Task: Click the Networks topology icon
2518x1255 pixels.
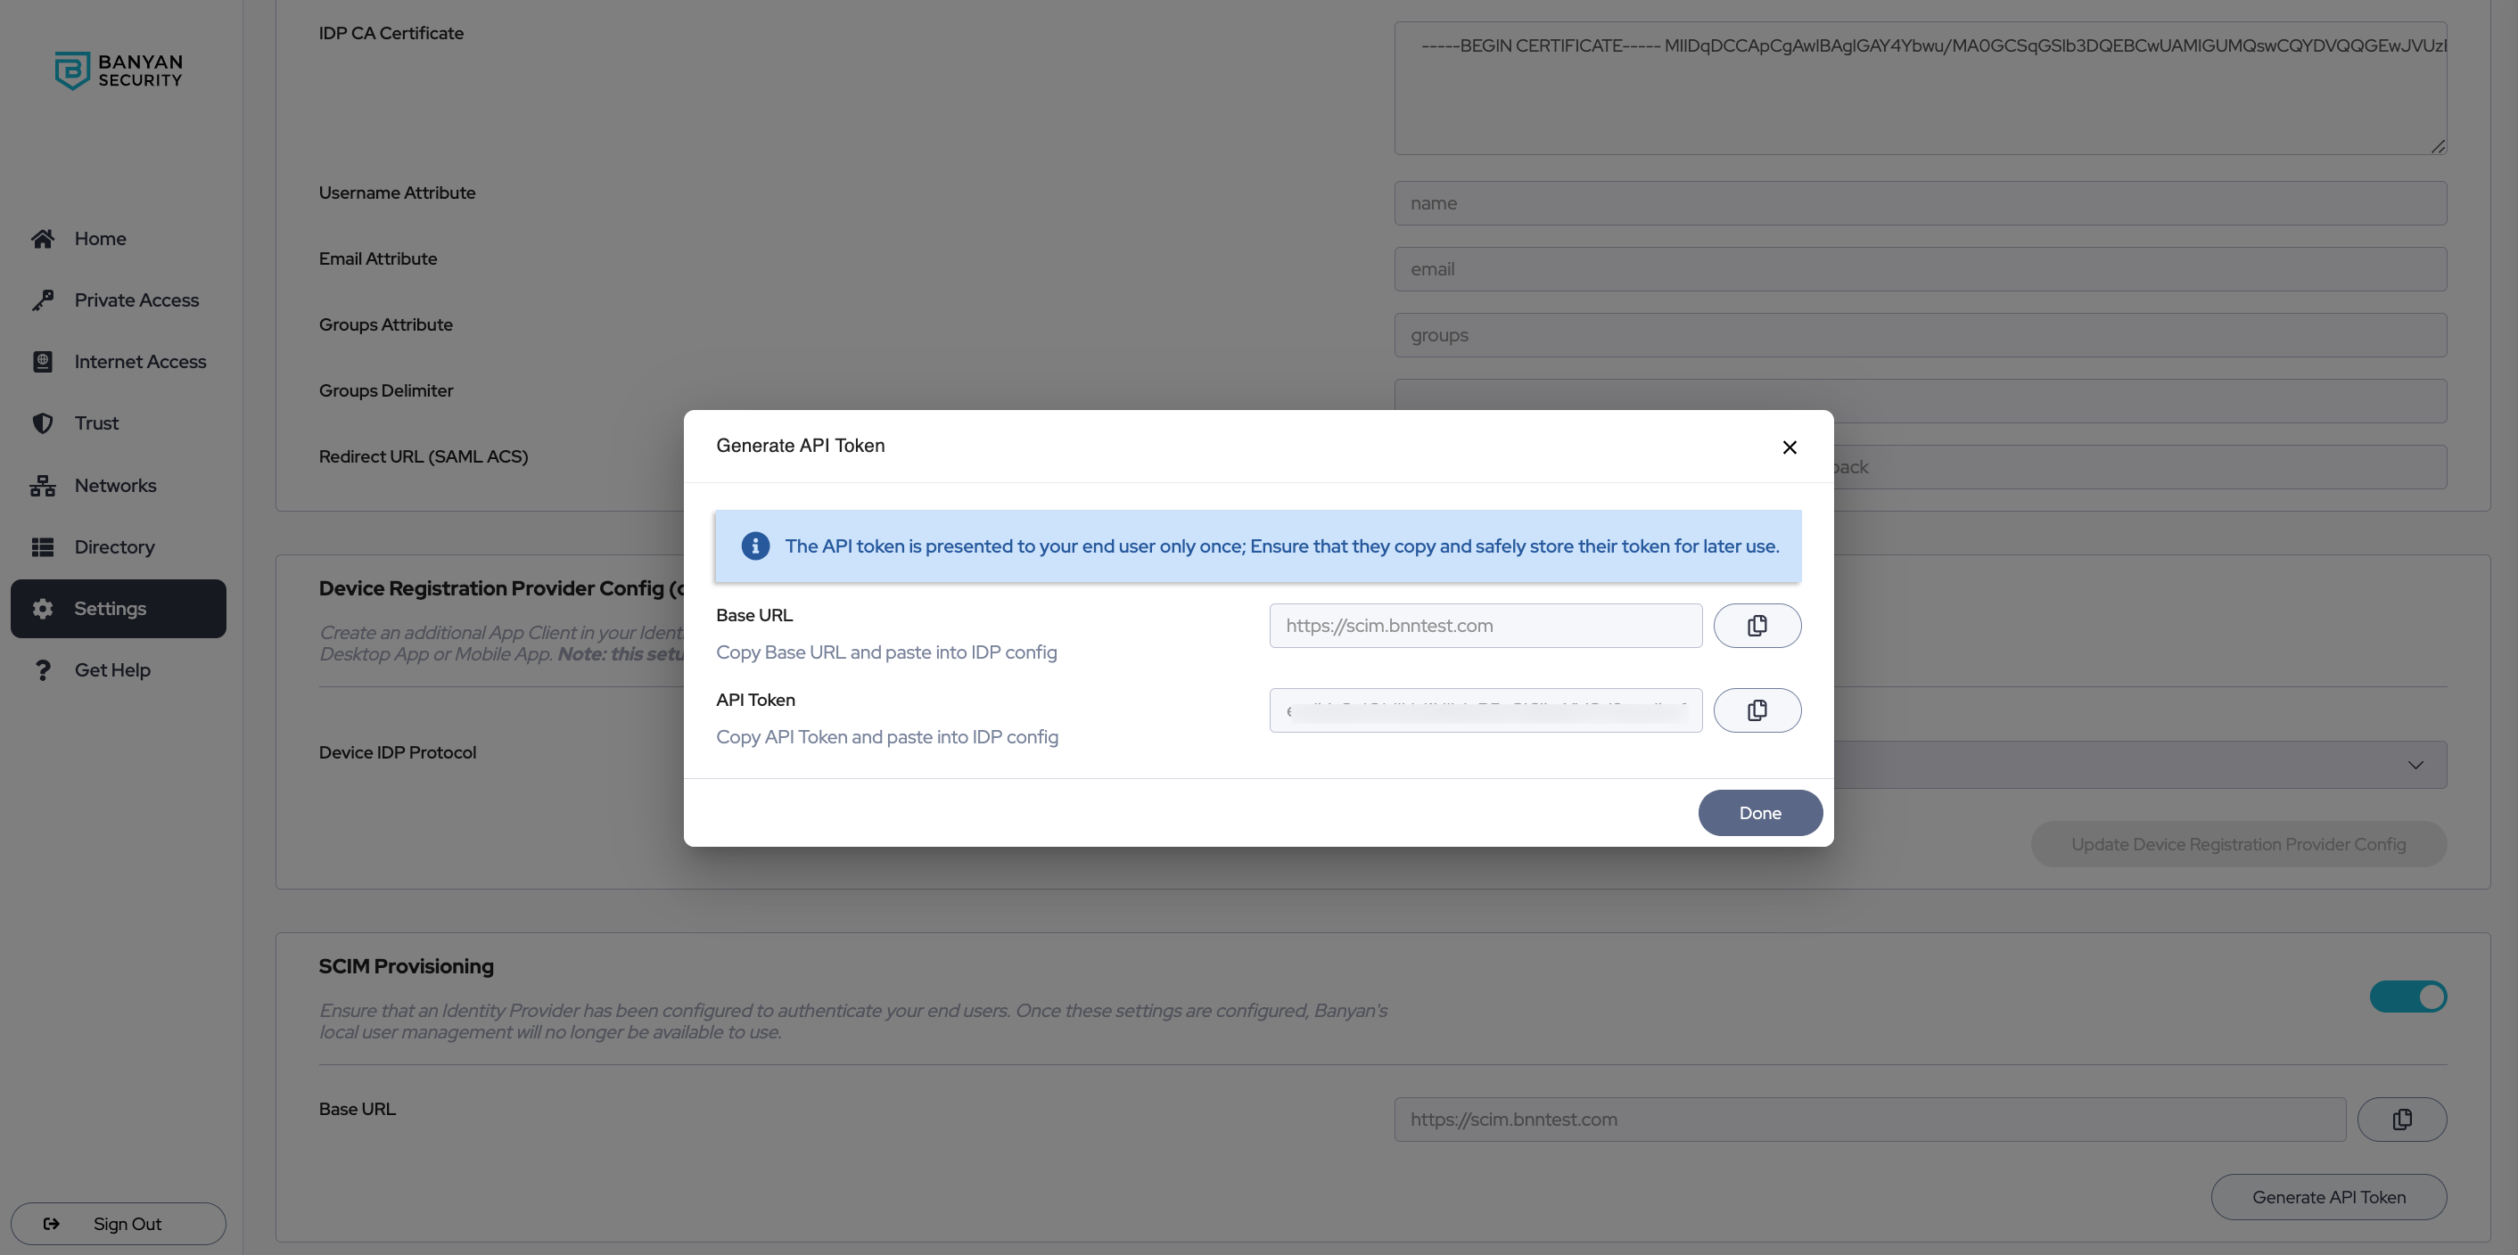Action: [x=42, y=486]
